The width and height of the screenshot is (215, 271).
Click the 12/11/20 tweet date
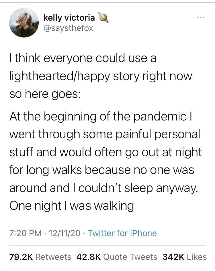pos(64,233)
